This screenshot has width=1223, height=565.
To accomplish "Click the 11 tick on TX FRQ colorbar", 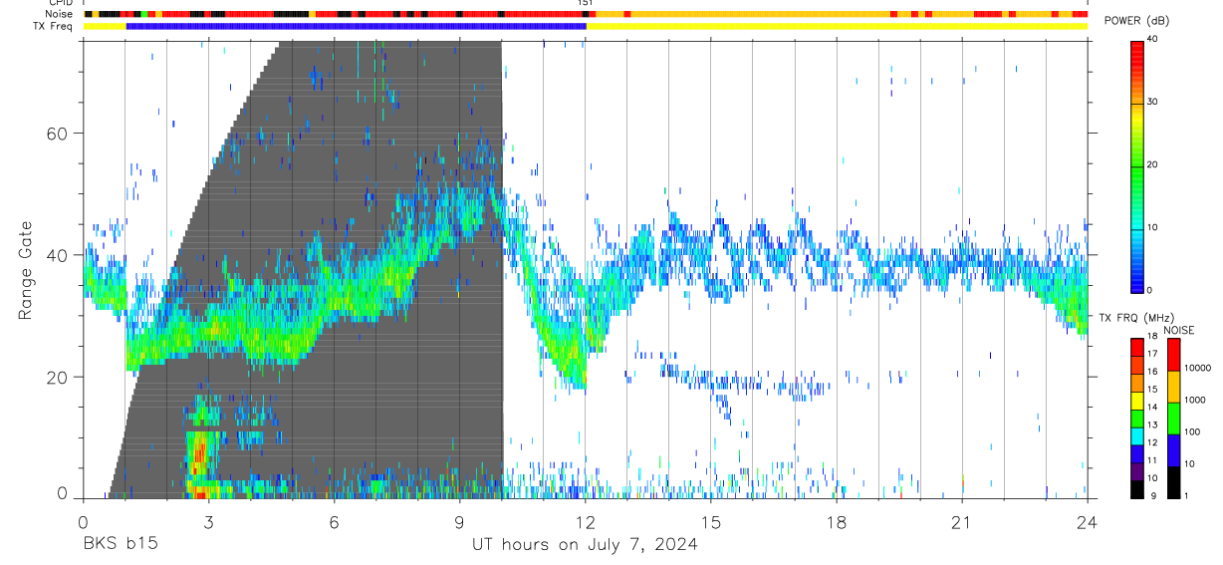I will click(x=1152, y=460).
